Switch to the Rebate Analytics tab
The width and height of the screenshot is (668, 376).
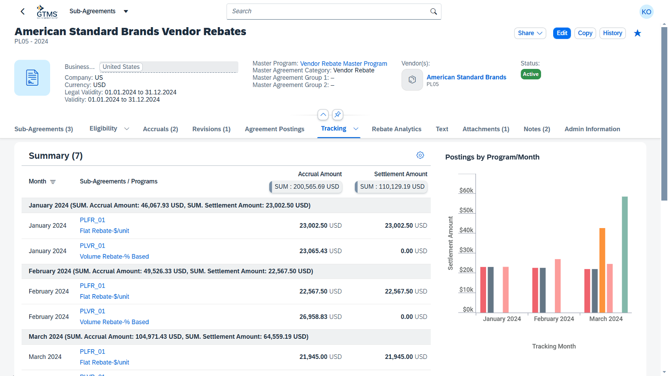click(396, 129)
